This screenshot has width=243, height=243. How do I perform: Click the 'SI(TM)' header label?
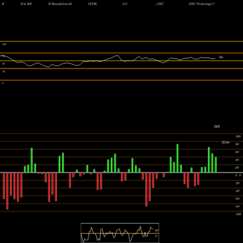(92, 4)
